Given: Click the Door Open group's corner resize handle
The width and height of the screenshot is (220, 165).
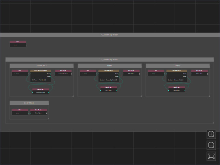Looking at the screenshot, I should click(48, 119).
